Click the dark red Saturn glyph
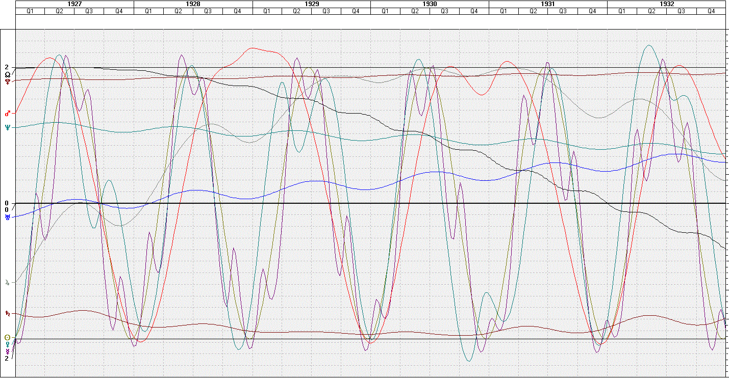Screen dimensions: 729x380 7,313
